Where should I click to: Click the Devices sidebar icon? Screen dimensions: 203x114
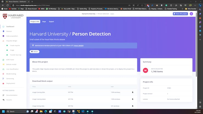click(3, 31)
